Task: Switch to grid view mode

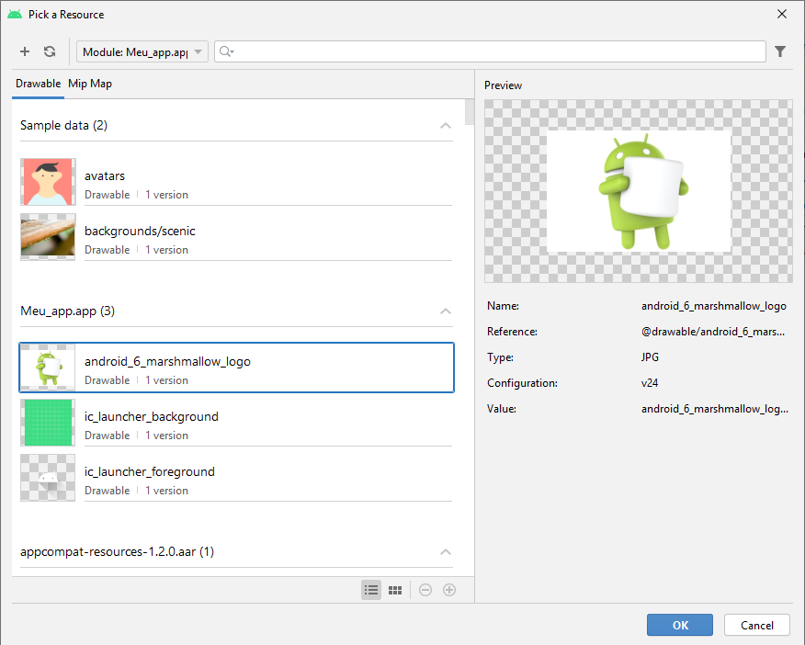Action: tap(395, 590)
